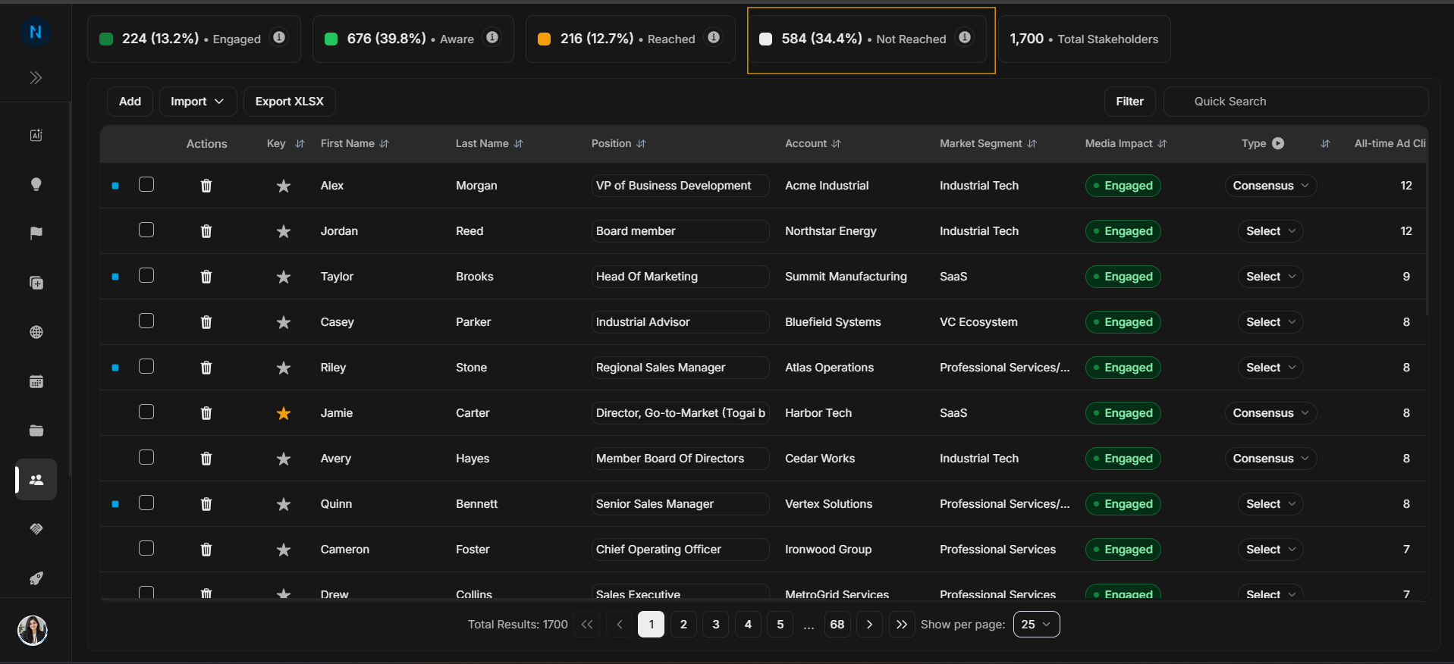
Task: Open the folder sidebar icon
Action: [x=36, y=431]
